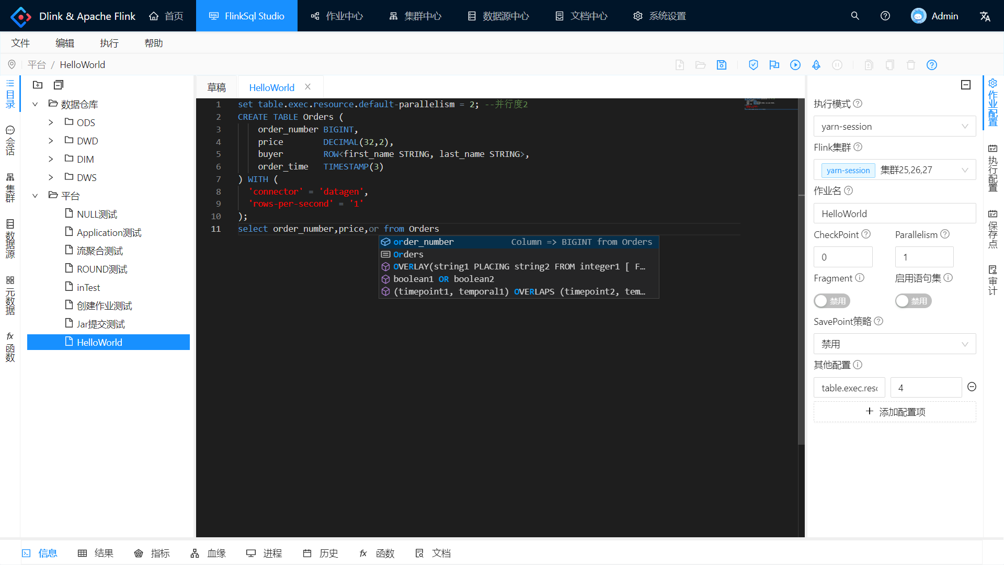
Task: Switch to the 草稿 editor tab
Action: click(216, 87)
